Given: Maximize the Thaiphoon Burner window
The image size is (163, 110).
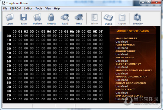Looking at the screenshot, I should pos(148,2).
